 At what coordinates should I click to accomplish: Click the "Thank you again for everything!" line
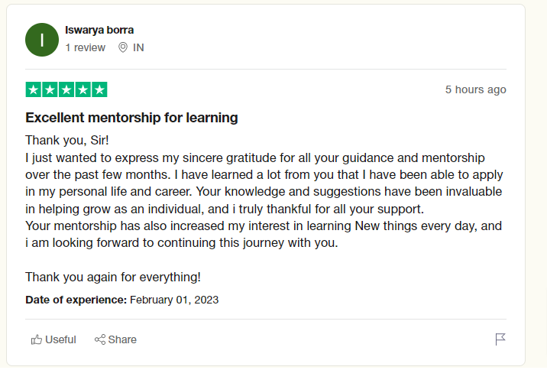[113, 277]
